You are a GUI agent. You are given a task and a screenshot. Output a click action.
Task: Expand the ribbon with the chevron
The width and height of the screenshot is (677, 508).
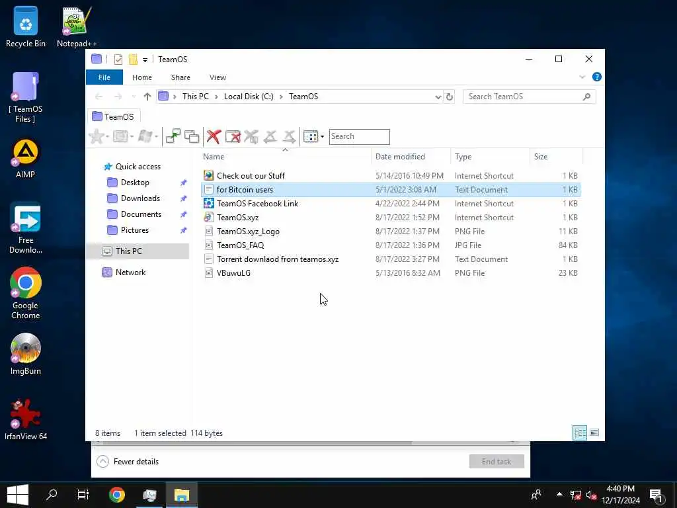[x=582, y=77]
